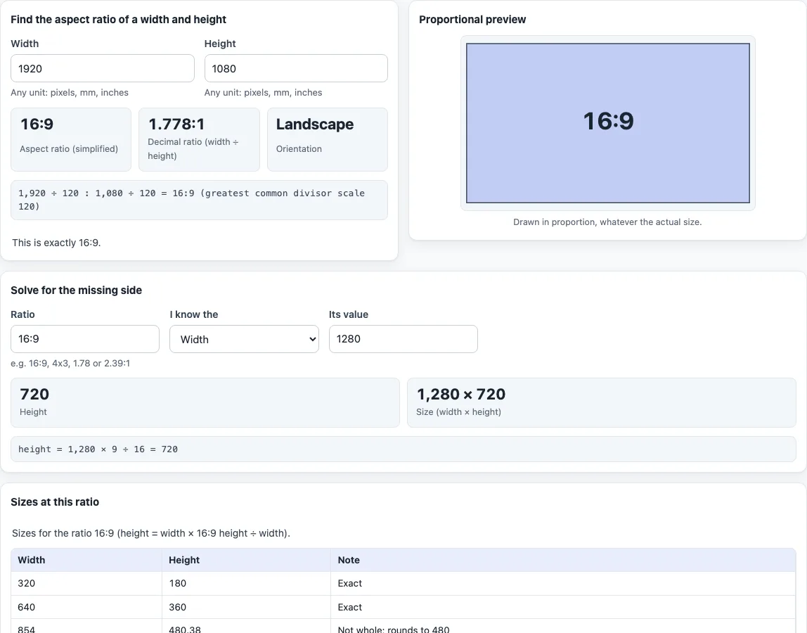The width and height of the screenshot is (807, 633).
Task: Click the 'Sizes at this ratio' heading
Action: (55, 501)
